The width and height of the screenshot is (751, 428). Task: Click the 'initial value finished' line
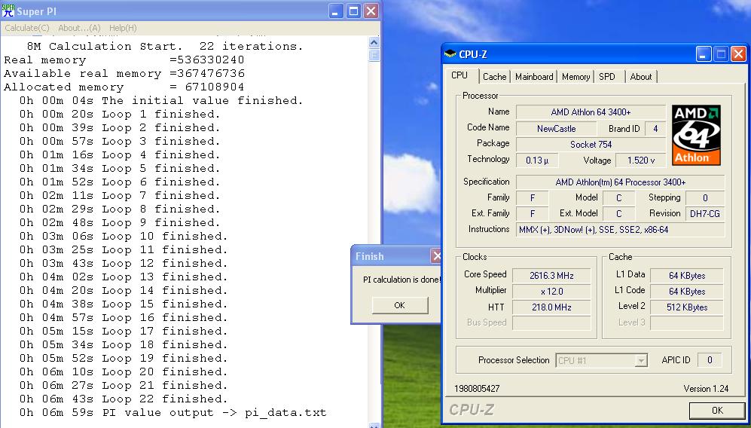coord(161,101)
